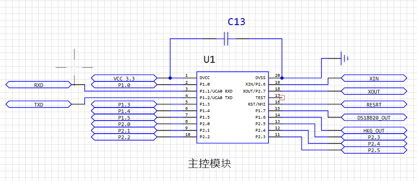Click the RST/NMI pin name
The height and width of the screenshot is (181, 417).
[257, 104]
